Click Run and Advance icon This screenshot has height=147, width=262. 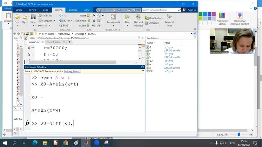138,17
